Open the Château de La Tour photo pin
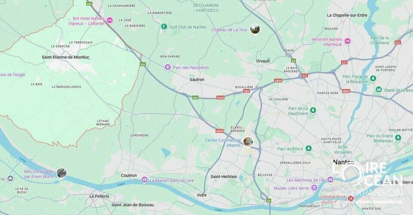 pos(255,29)
